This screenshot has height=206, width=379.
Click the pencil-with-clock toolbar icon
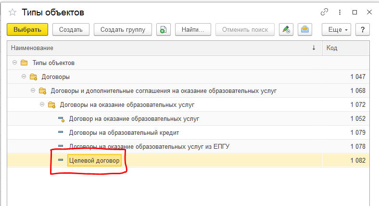click(286, 29)
